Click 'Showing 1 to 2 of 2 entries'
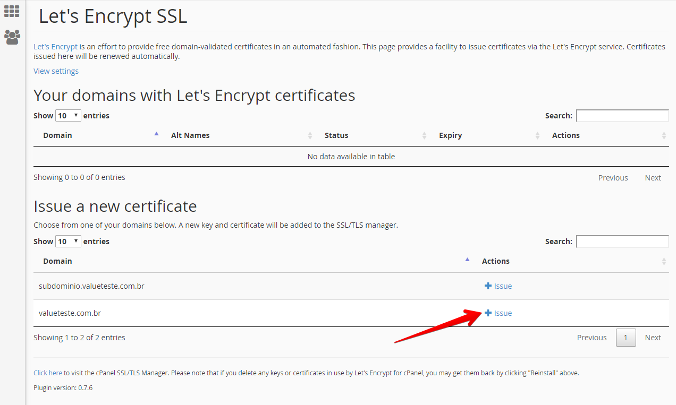Image resolution: width=676 pixels, height=405 pixels. 79,338
